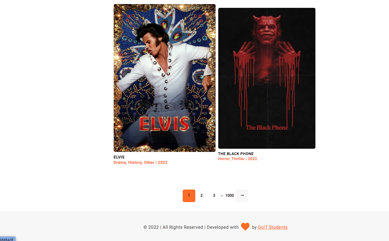Click 'Horror, Thriller | 2022' genre line
Image resolution: width=389 pixels, height=241 pixels.
(237, 159)
